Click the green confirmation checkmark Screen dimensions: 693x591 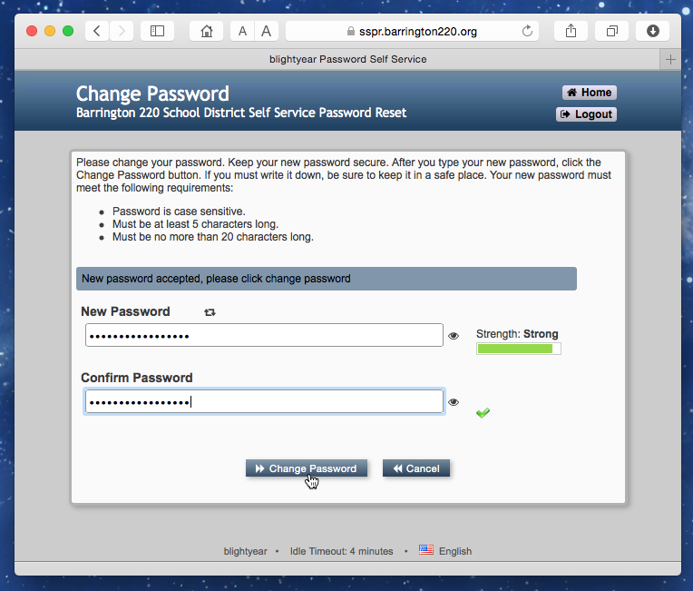coord(483,413)
